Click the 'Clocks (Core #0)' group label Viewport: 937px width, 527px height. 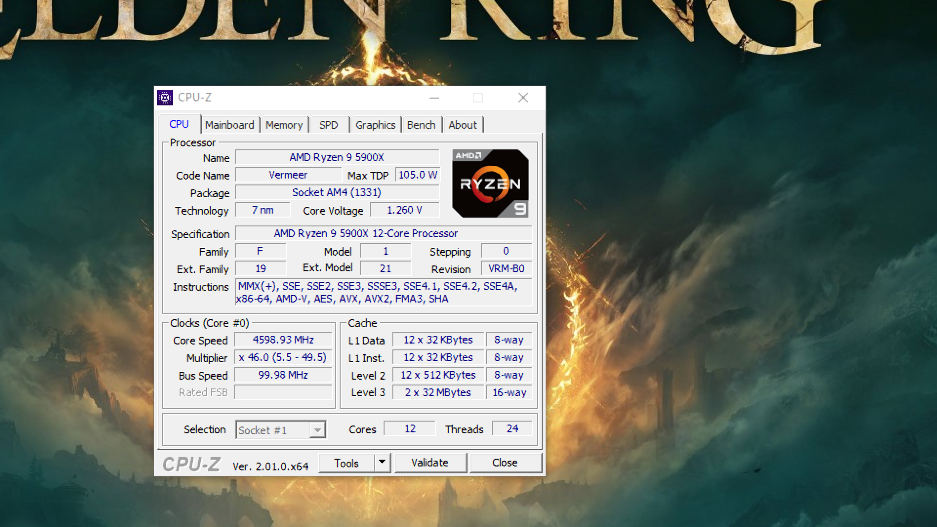pyautogui.click(x=209, y=323)
